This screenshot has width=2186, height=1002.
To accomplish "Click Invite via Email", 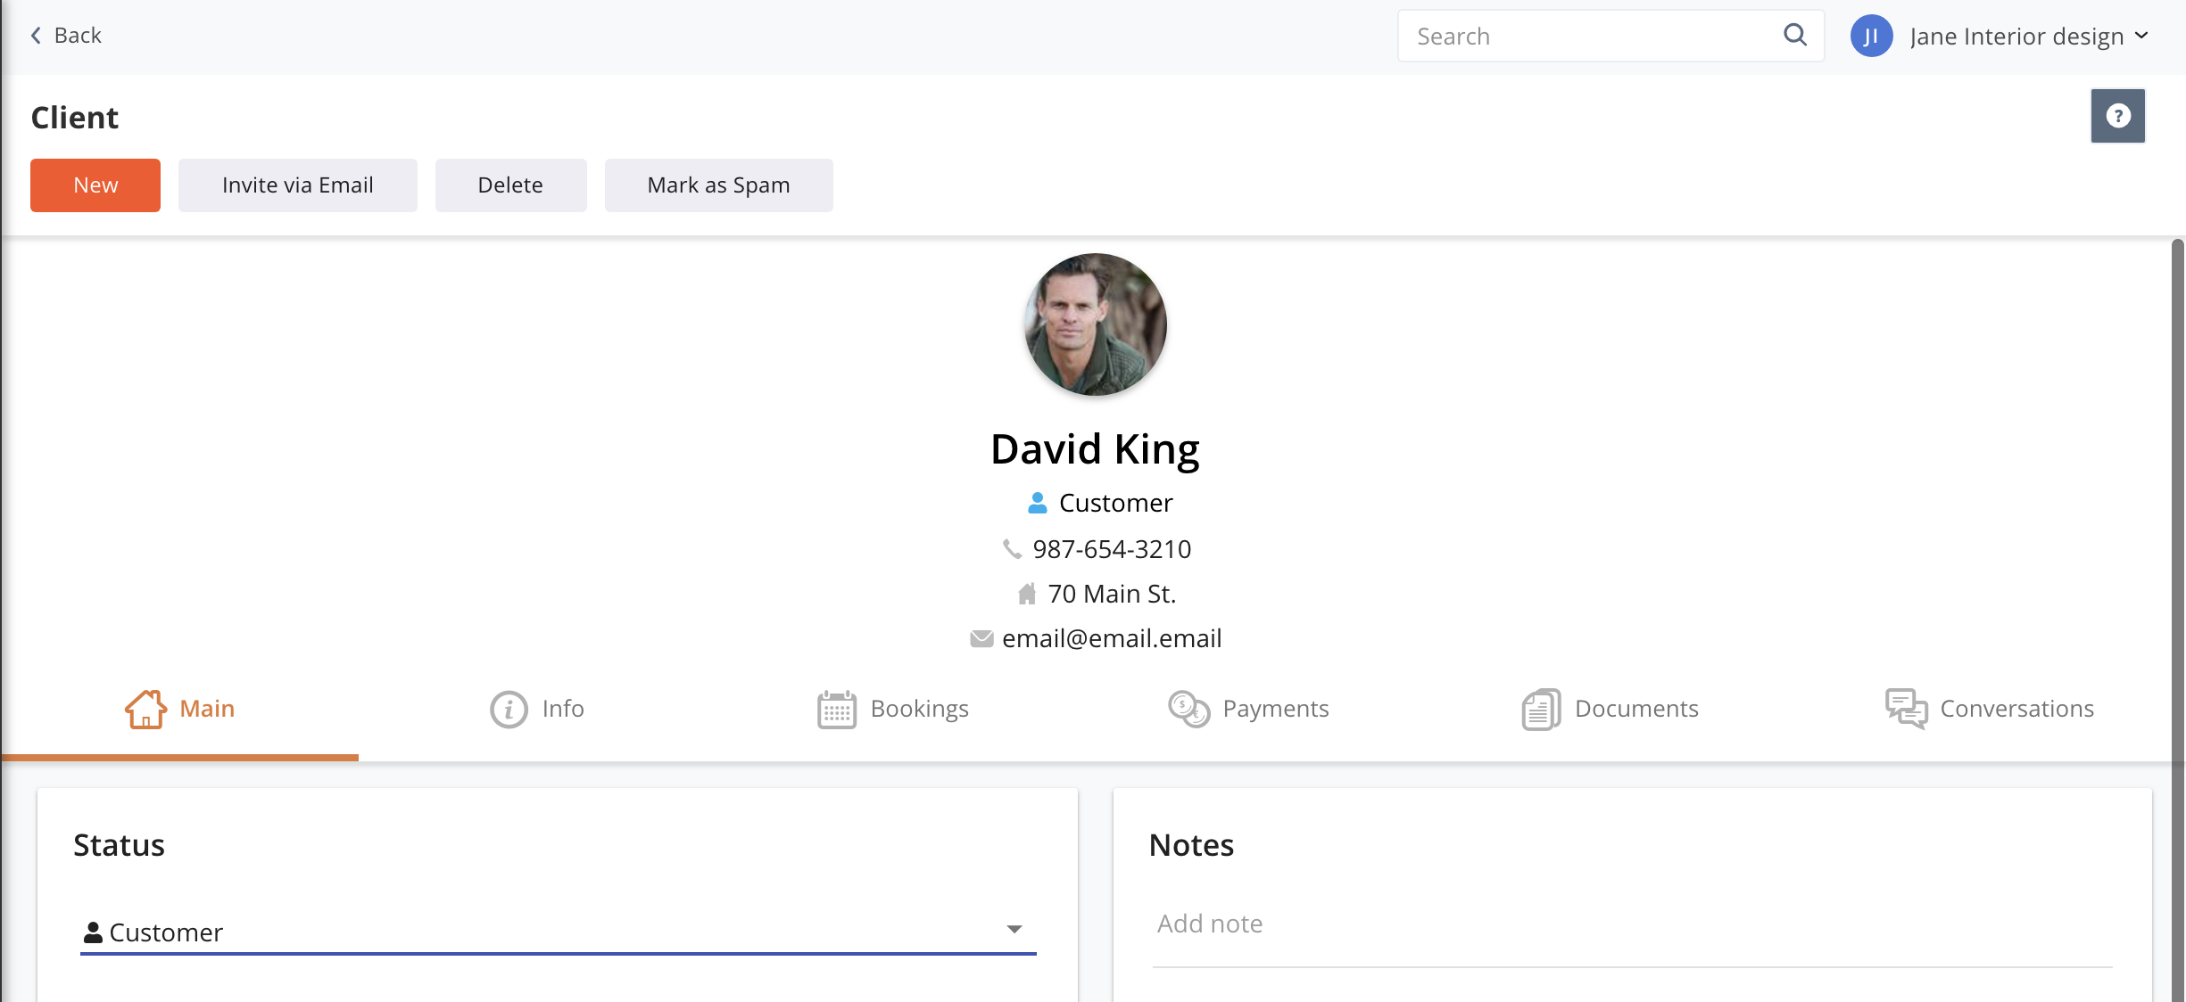I will [297, 185].
